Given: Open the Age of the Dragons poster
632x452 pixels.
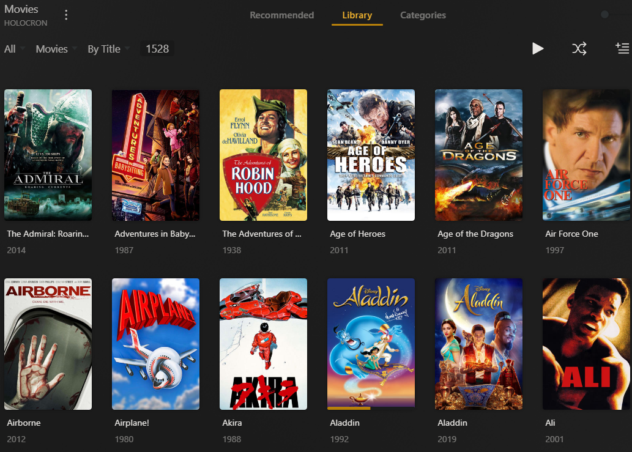Looking at the screenshot, I should [x=478, y=155].
